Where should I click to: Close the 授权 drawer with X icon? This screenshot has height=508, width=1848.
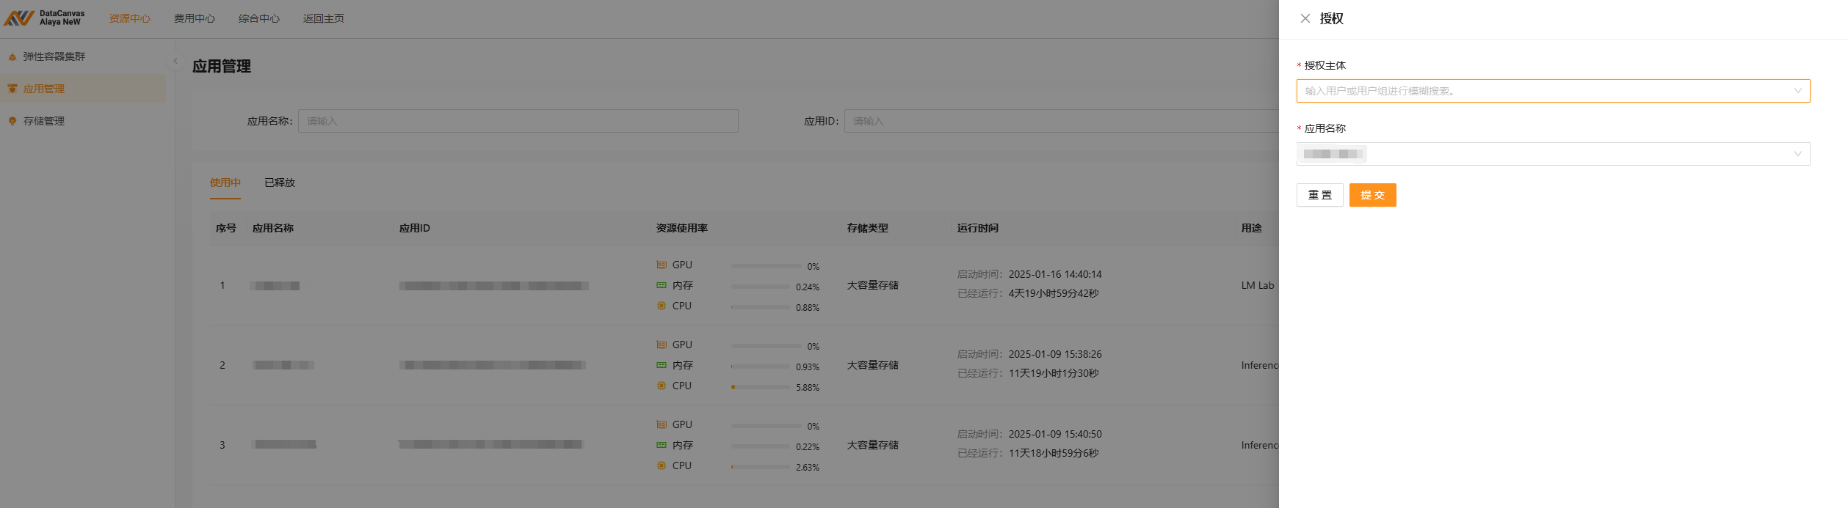[1305, 18]
